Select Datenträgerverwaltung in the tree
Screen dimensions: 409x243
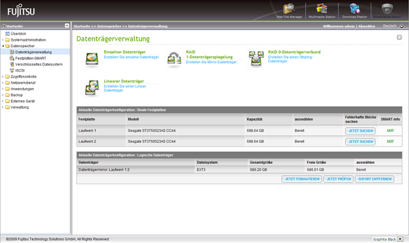coord(33,52)
